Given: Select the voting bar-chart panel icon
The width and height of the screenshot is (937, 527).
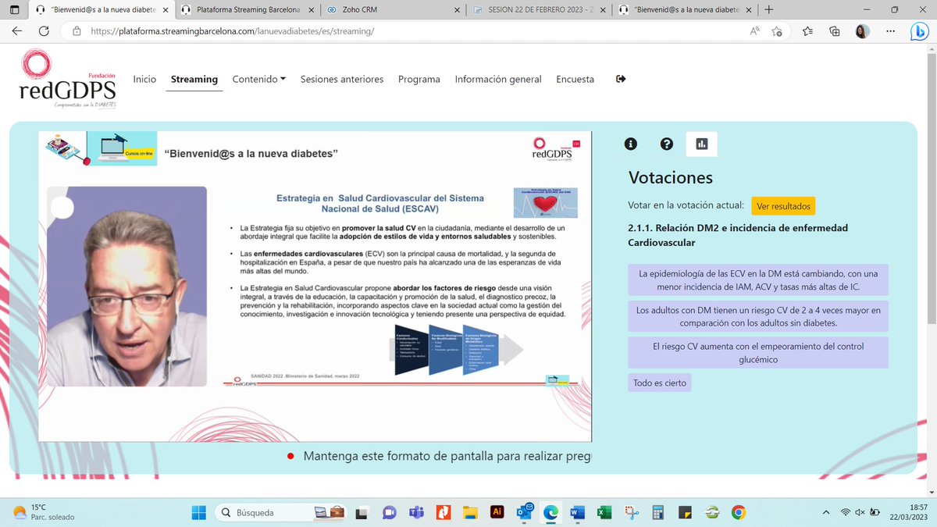Looking at the screenshot, I should pos(701,144).
